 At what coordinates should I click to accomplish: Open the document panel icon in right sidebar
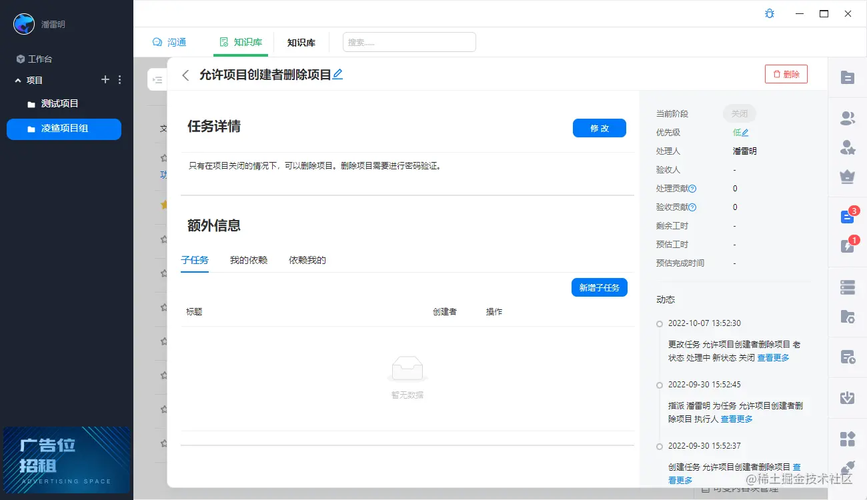[x=848, y=78]
